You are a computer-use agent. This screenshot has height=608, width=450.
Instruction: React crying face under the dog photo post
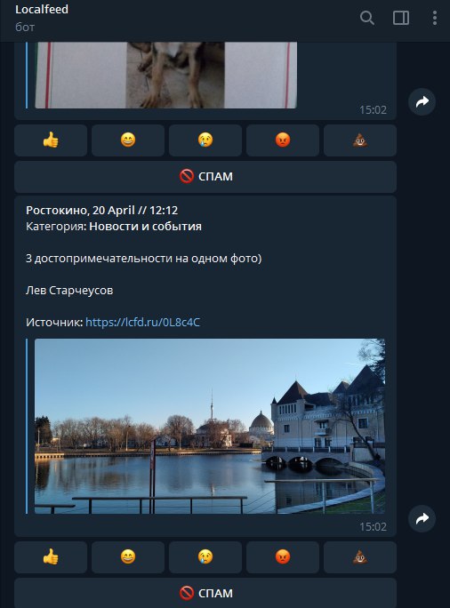point(205,140)
